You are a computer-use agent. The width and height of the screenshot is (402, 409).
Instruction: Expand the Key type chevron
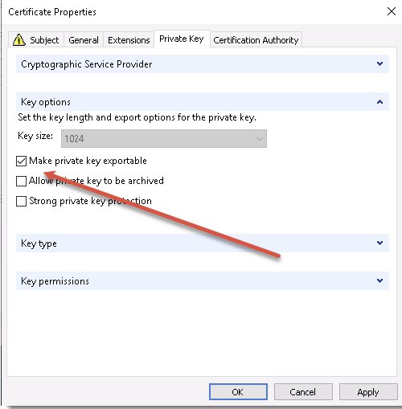[x=379, y=243]
